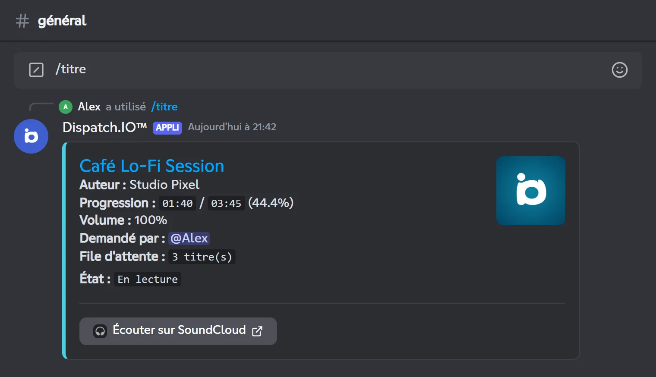Click the elapsed time 01:40
Screen dimensions: 656x377
pos(177,203)
